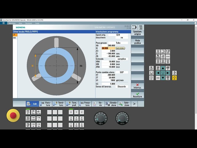Click the Accettare softkey
The image size is (197, 148).
pyautogui.click(x=138, y=95)
